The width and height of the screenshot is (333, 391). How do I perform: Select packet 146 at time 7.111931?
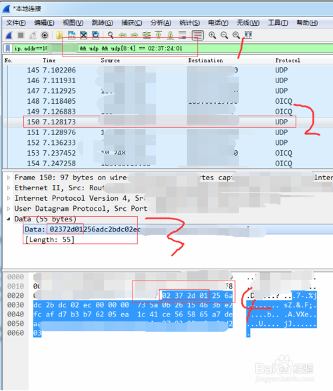pyautogui.click(x=167, y=80)
